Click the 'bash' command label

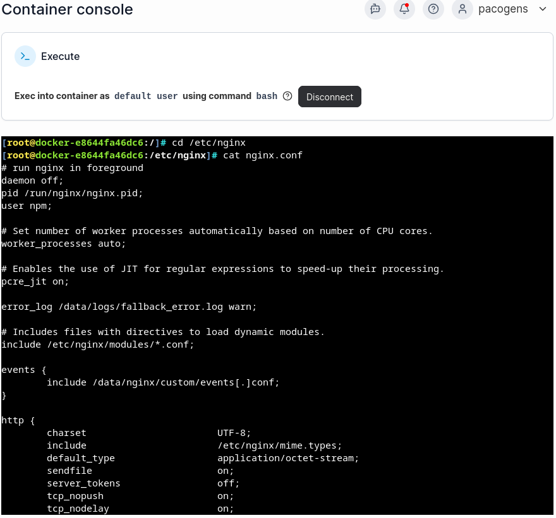coord(267,96)
